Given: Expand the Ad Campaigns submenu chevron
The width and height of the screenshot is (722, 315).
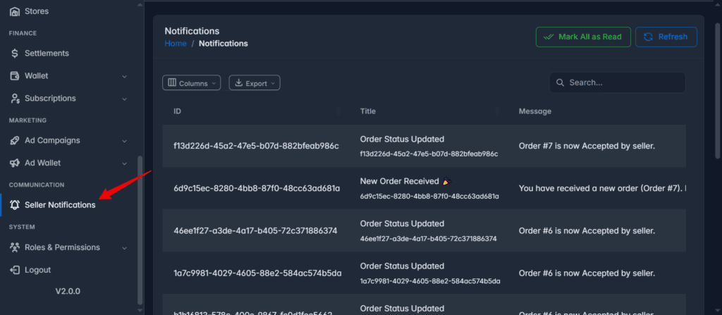Looking at the screenshot, I should [x=124, y=140].
